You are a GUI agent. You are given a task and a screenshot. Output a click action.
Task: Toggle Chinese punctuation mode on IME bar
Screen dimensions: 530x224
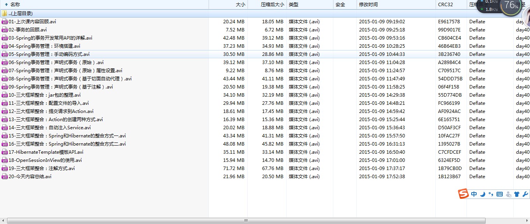[491, 194]
